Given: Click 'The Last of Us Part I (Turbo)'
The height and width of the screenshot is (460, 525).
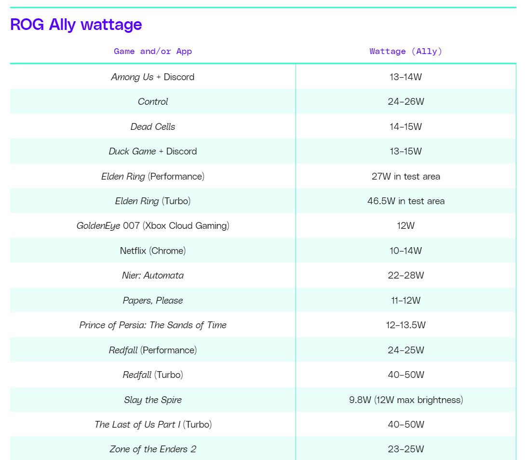Looking at the screenshot, I should pos(153,424).
